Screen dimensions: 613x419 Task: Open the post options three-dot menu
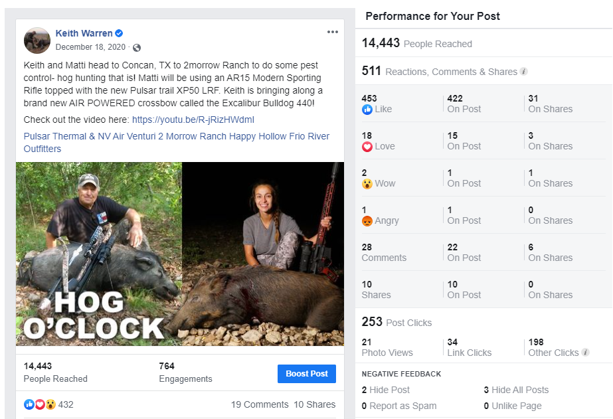point(333,33)
